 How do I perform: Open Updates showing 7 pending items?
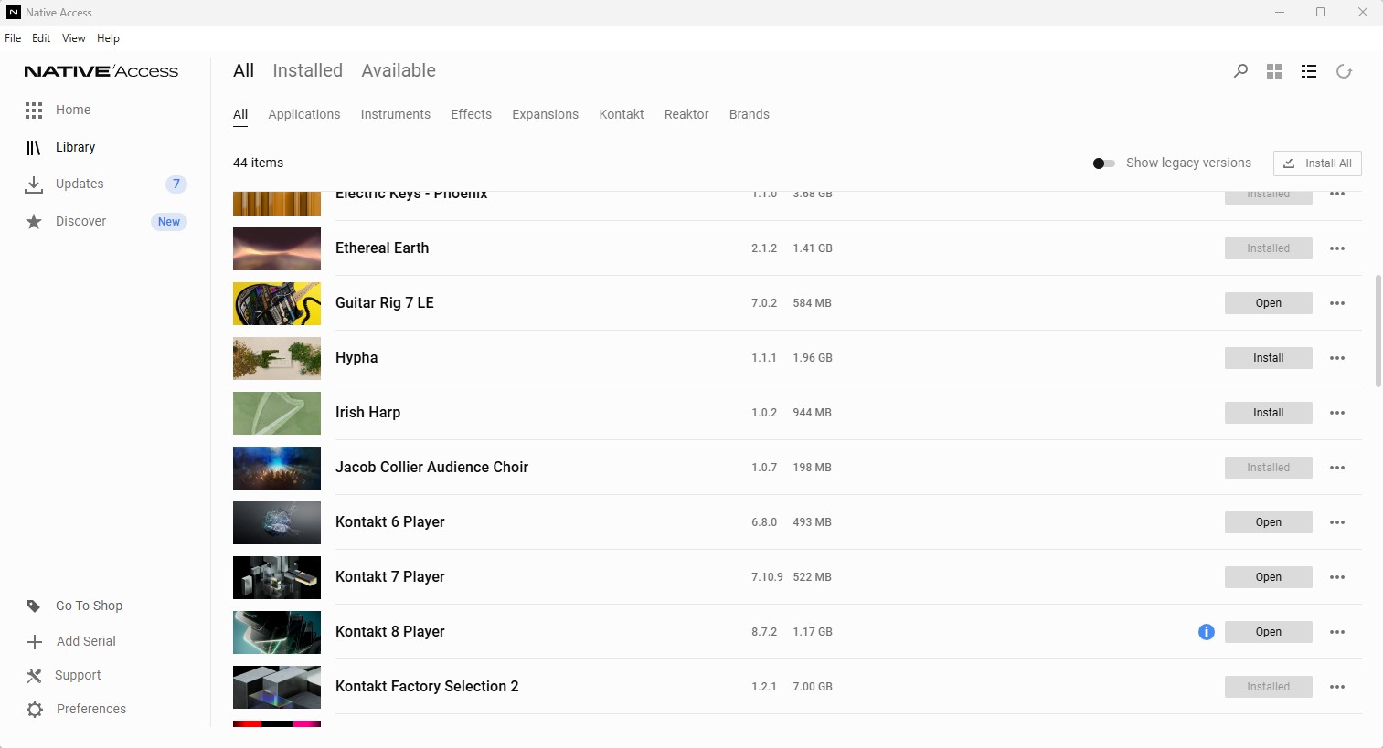(80, 184)
